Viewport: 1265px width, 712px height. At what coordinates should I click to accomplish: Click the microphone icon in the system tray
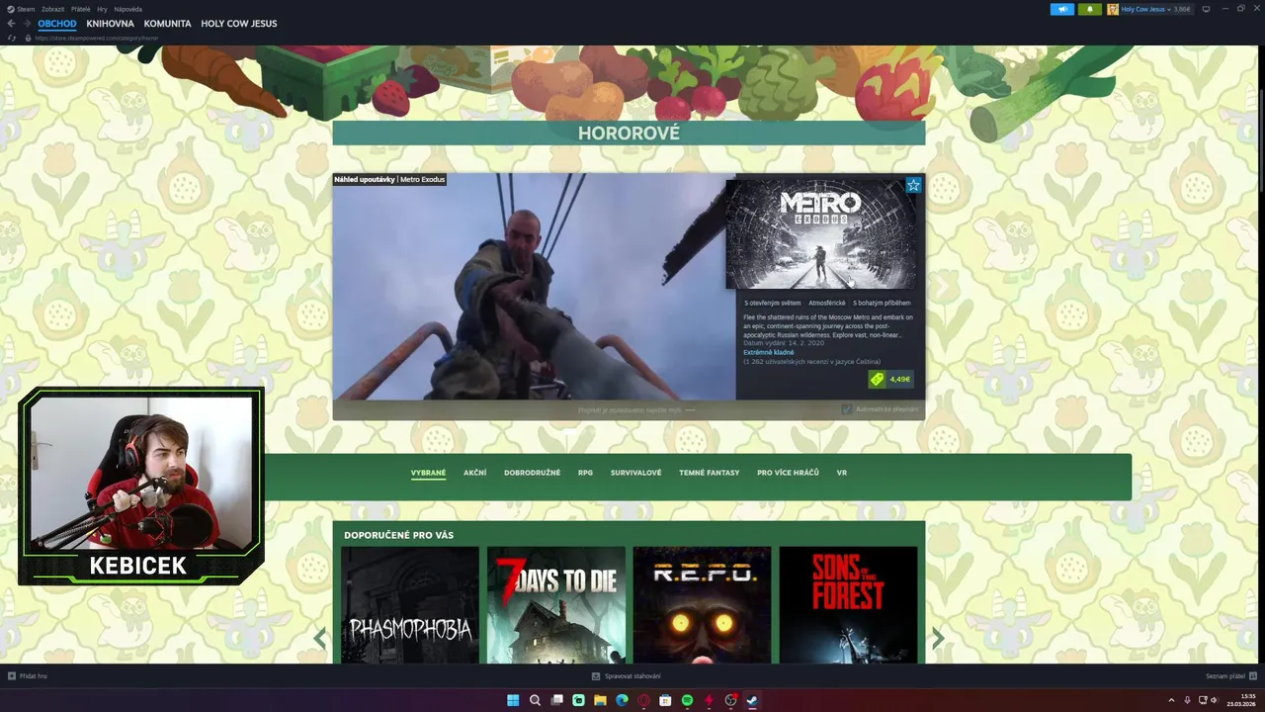[x=1187, y=700]
